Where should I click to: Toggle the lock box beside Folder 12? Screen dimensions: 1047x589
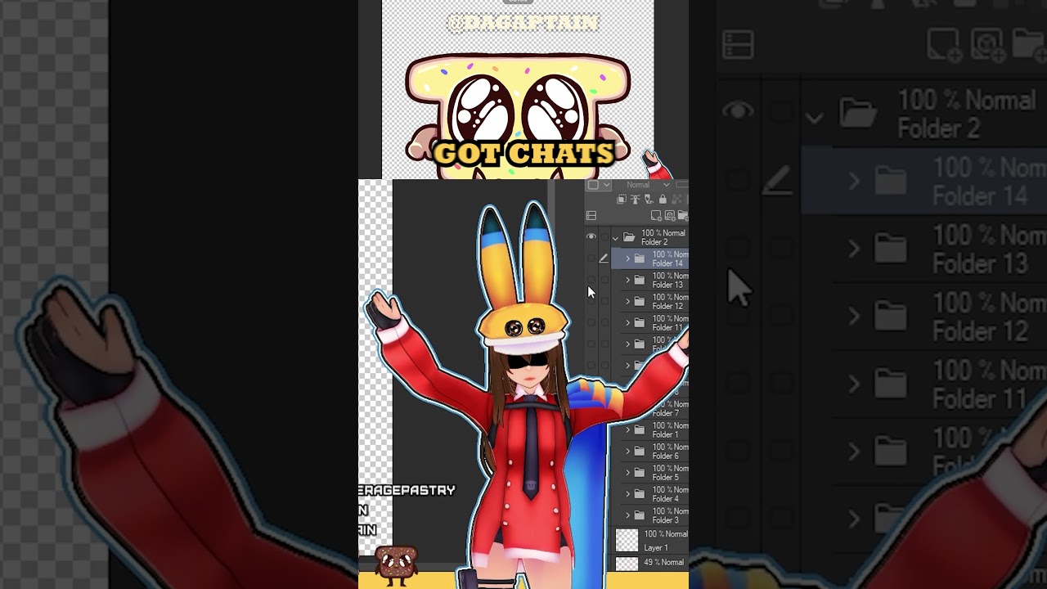(604, 301)
